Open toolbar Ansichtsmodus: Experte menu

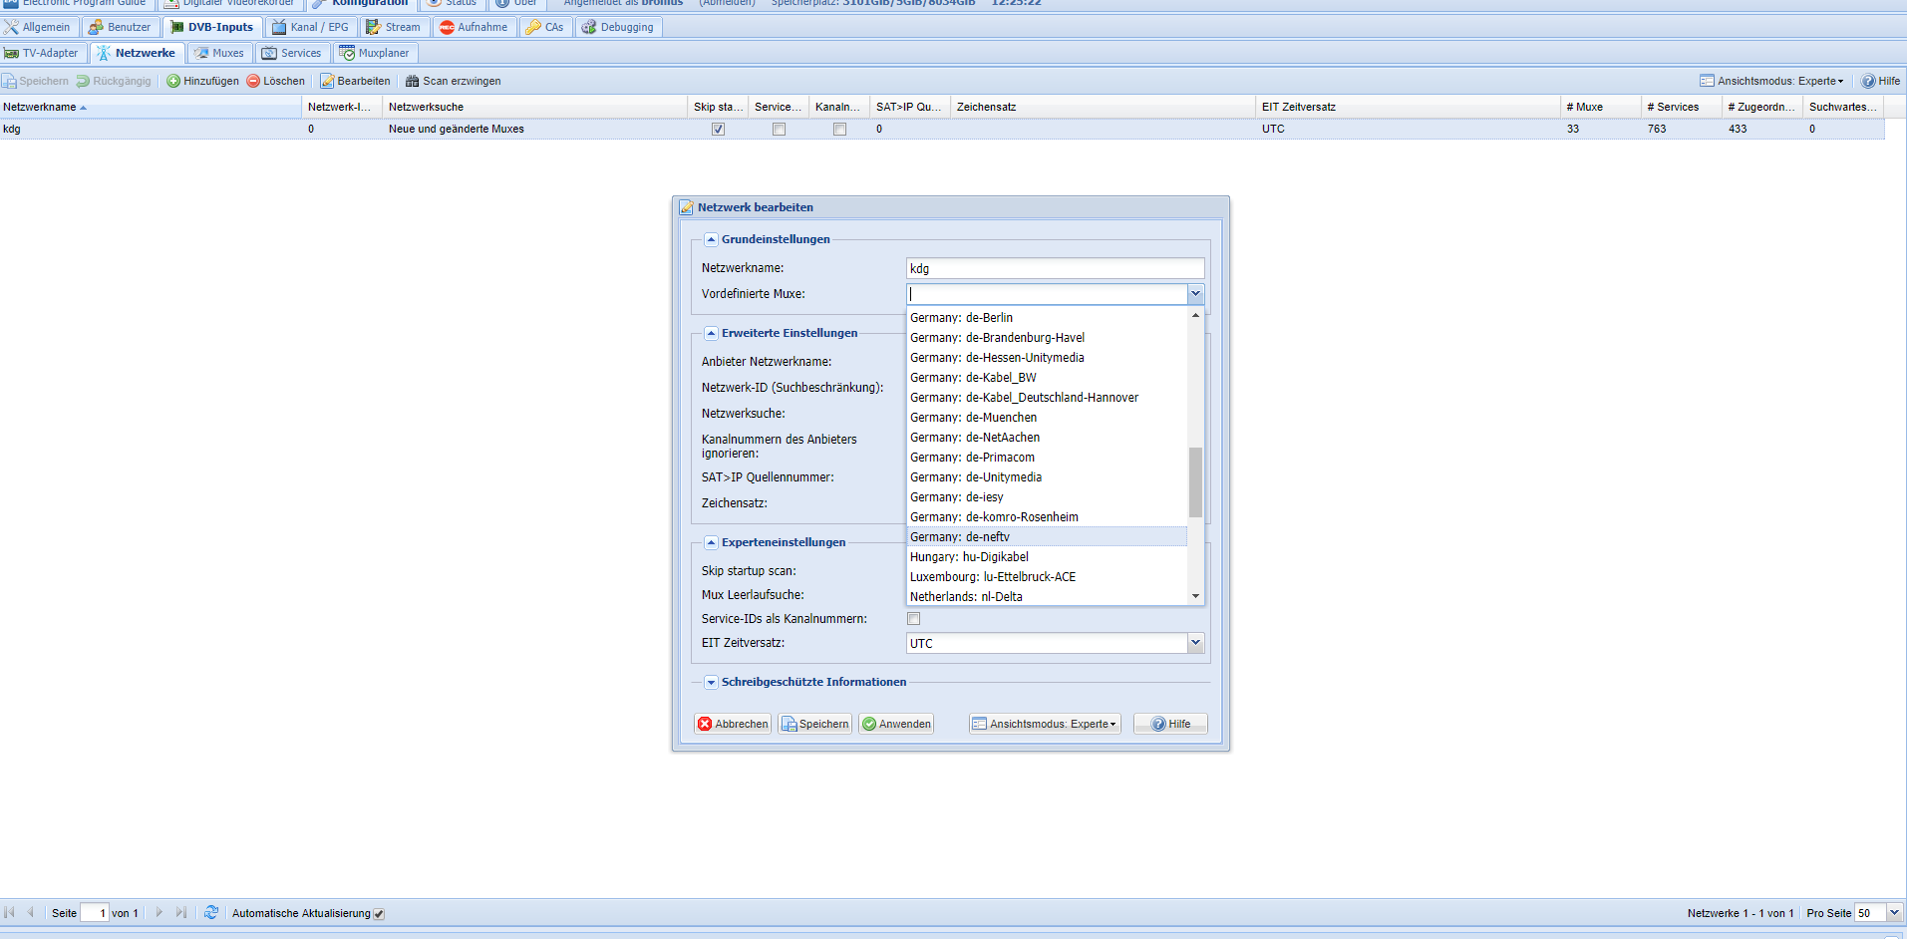(1771, 81)
